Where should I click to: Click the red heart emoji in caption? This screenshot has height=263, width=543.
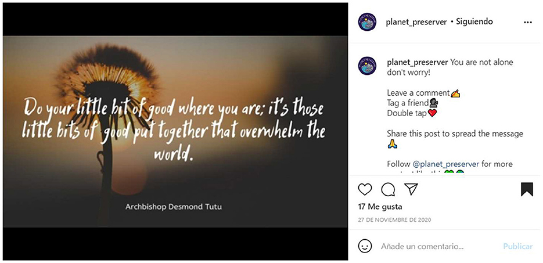click(x=432, y=113)
